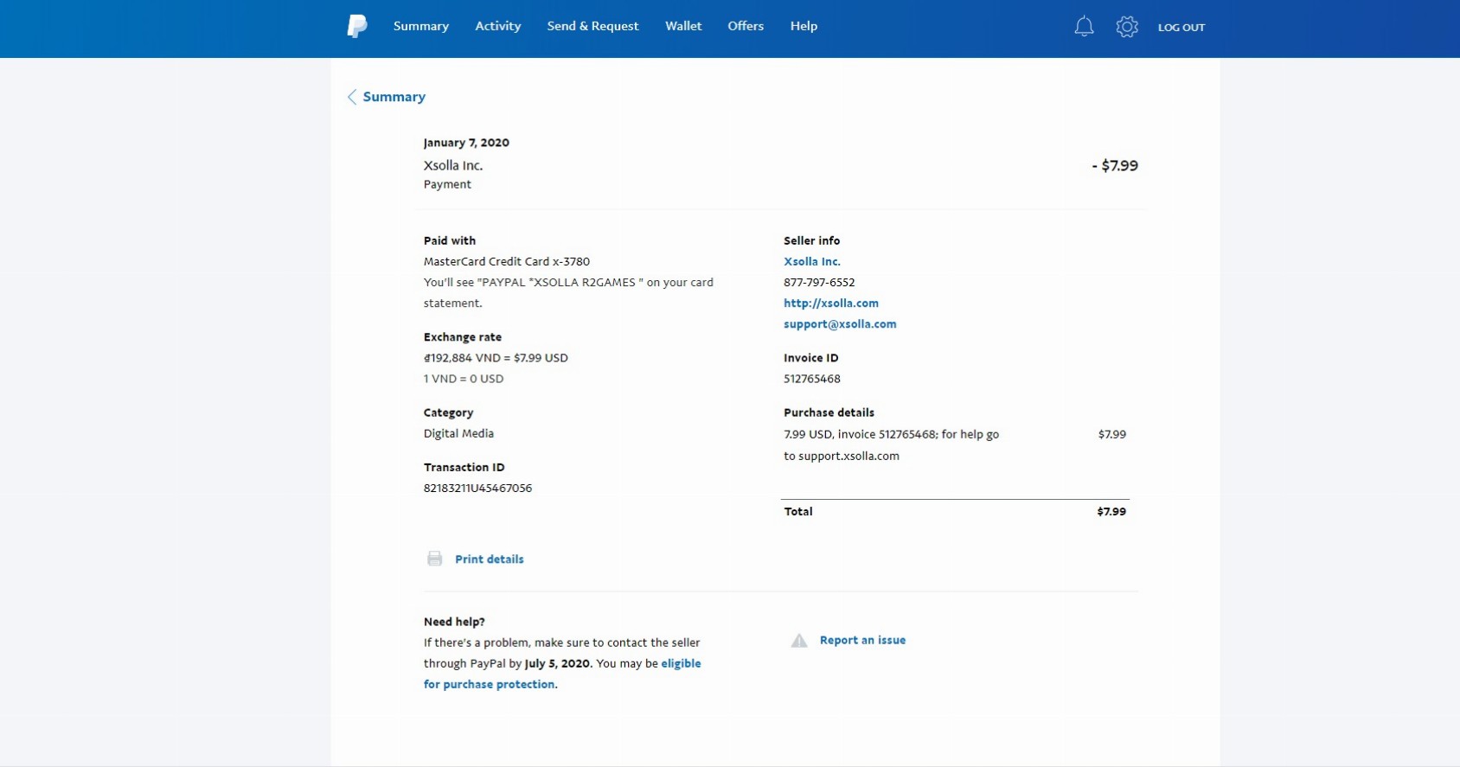Click the support@xsolla.com email link

pyautogui.click(x=839, y=324)
